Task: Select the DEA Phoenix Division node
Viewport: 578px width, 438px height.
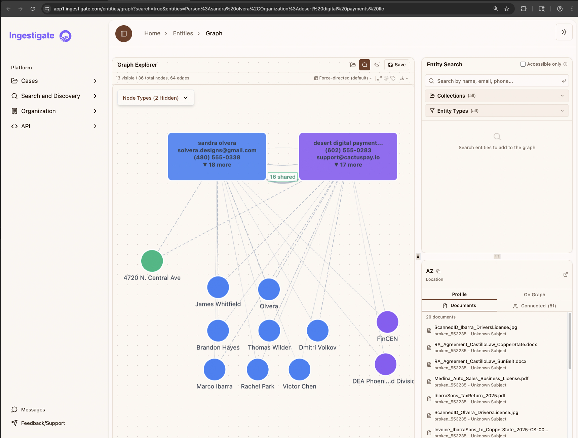Action: coord(385,364)
